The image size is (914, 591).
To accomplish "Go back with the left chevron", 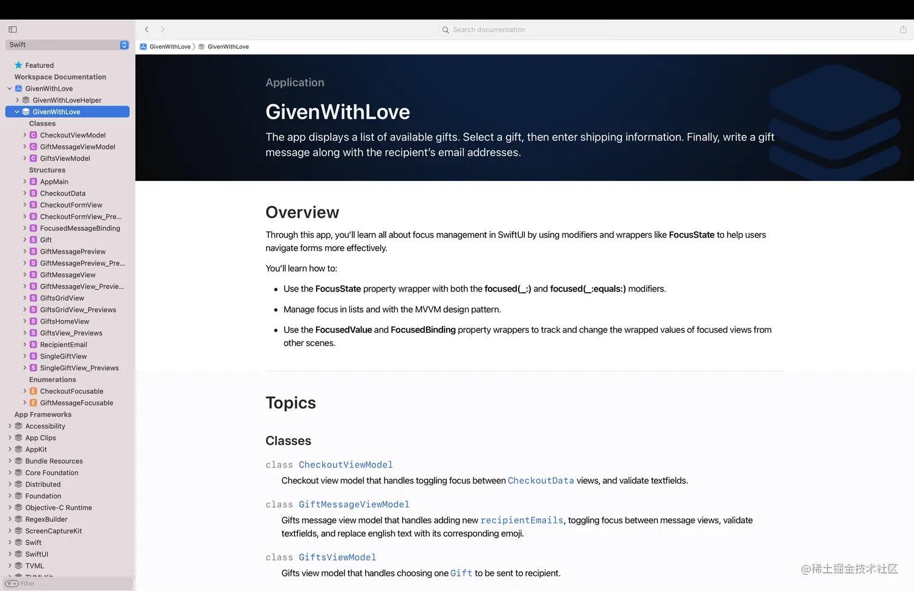I will point(146,29).
